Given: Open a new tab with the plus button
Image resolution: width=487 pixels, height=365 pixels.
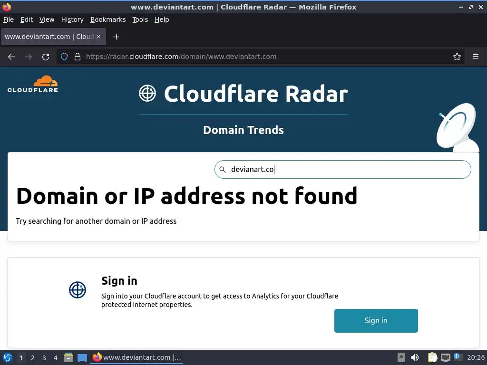Looking at the screenshot, I should click(x=116, y=37).
